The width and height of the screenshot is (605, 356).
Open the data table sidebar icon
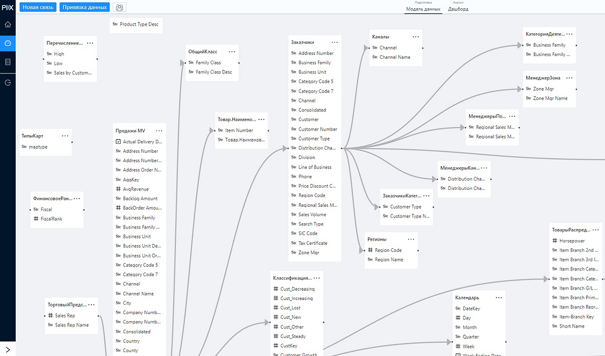[x=8, y=62]
